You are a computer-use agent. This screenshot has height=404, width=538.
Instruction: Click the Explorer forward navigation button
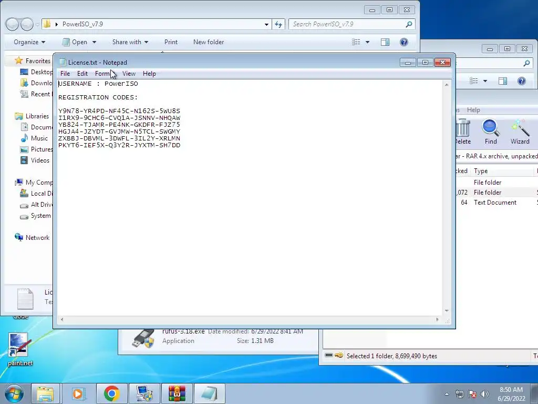[27, 24]
